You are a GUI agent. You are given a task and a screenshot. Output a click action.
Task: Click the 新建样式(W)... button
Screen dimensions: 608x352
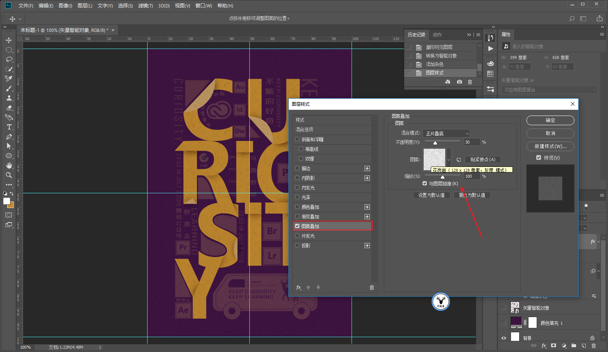point(550,146)
